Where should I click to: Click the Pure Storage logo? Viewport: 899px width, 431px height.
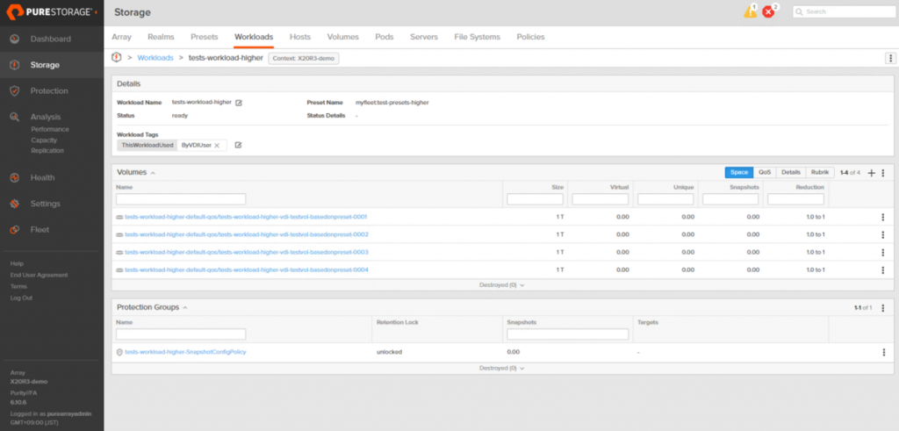(47, 11)
